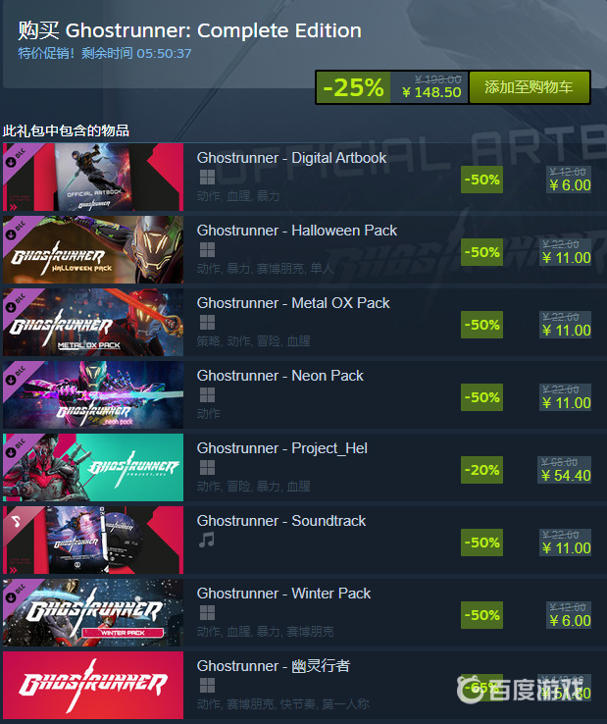Click the Windows icon under Neon Pack
607x724 pixels.
pyautogui.click(x=207, y=394)
